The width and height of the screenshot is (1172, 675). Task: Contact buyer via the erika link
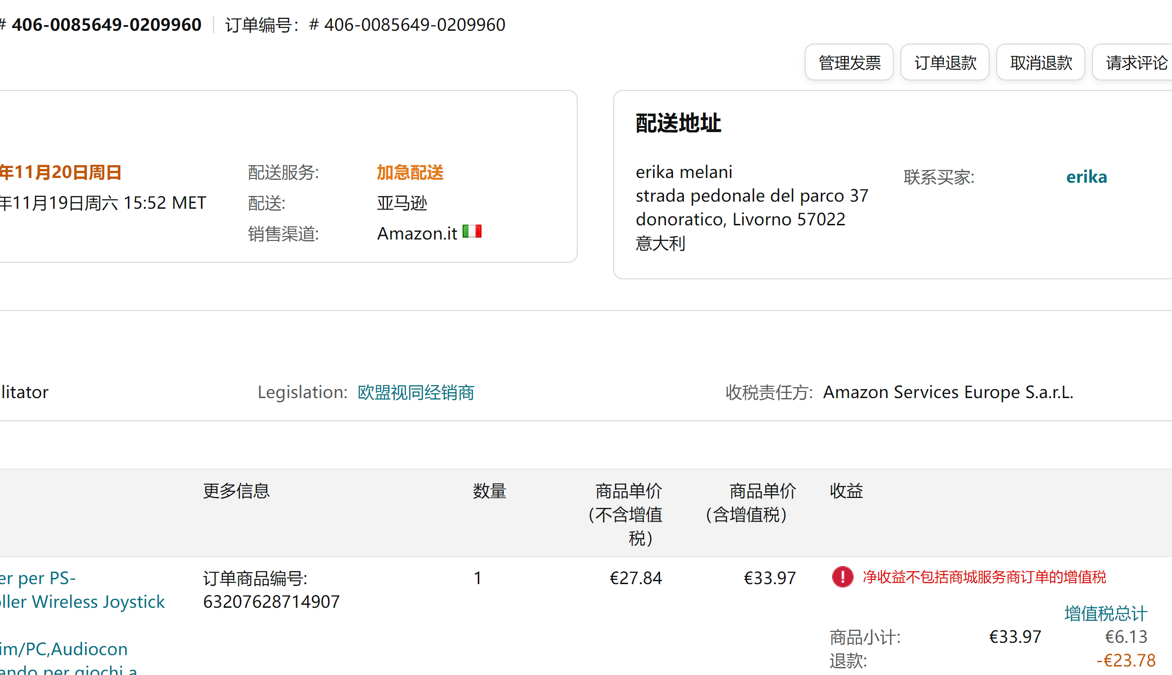[x=1086, y=177]
